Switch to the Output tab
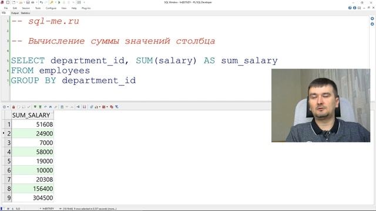376x211 pixels. [x=15, y=13]
